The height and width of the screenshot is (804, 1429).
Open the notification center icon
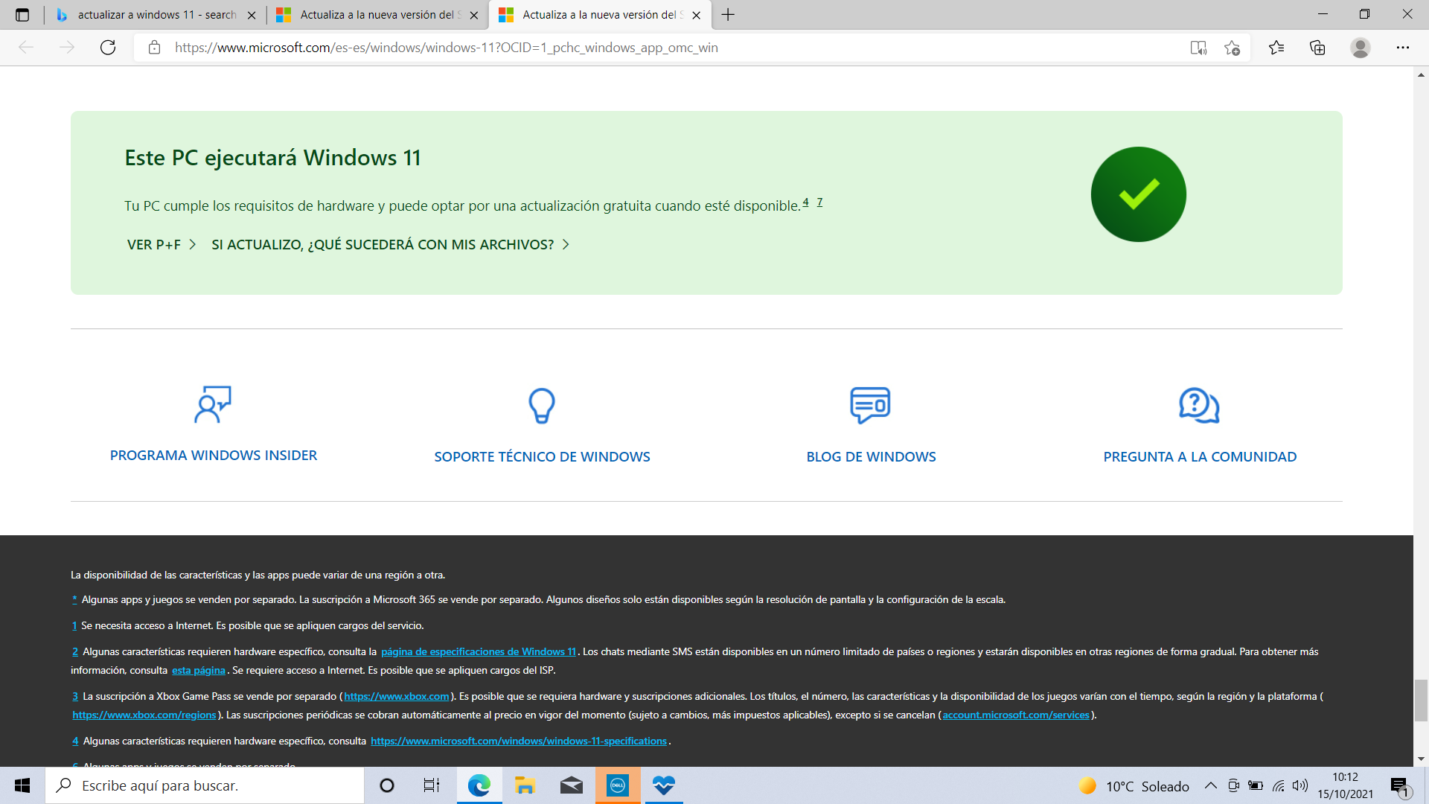click(x=1400, y=786)
